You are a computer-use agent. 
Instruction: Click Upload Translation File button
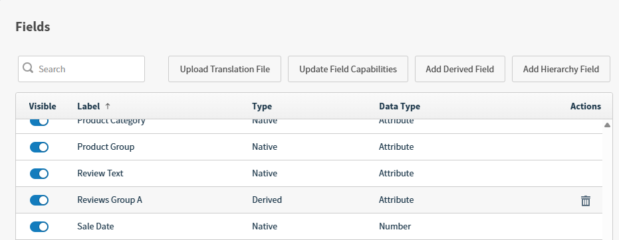(225, 69)
